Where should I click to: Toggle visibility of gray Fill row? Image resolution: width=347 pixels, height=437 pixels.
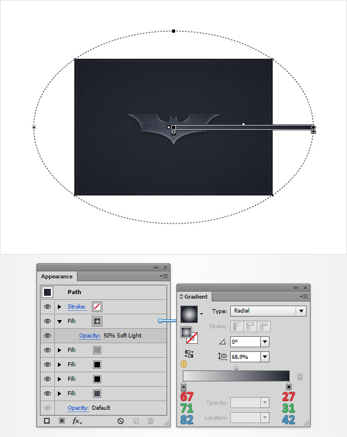point(47,350)
